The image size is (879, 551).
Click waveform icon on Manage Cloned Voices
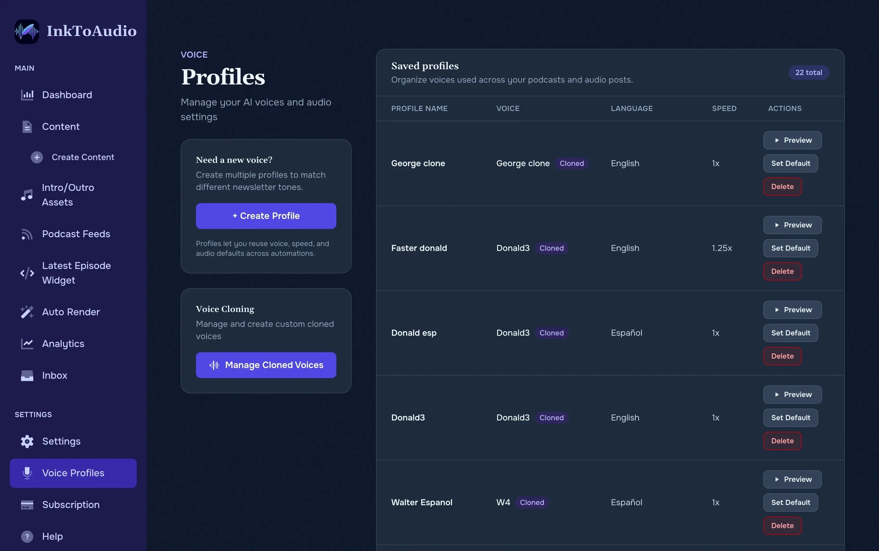pyautogui.click(x=215, y=365)
